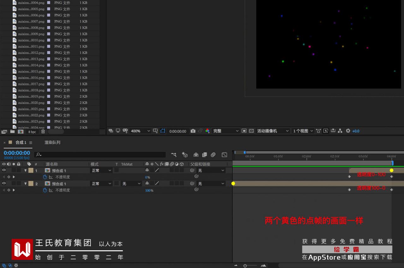Open the 400% magnification dropdown
Viewport: 404px width, 268px height.
[140, 131]
